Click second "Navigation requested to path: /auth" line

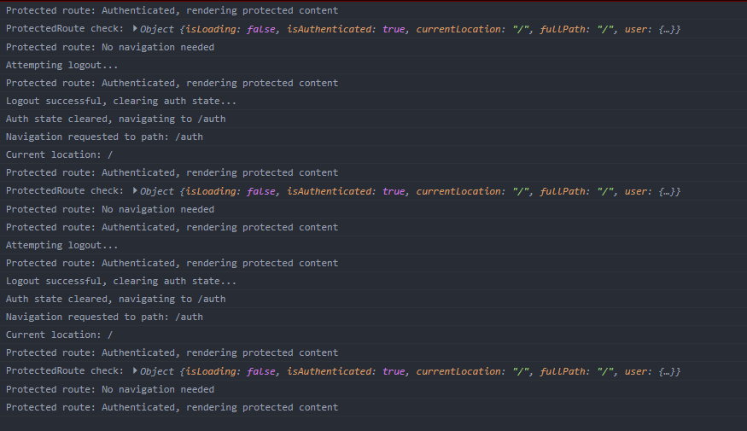coord(104,317)
